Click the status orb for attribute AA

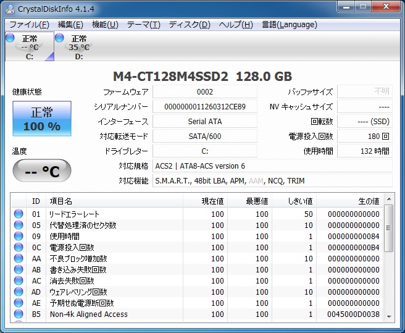(19, 258)
